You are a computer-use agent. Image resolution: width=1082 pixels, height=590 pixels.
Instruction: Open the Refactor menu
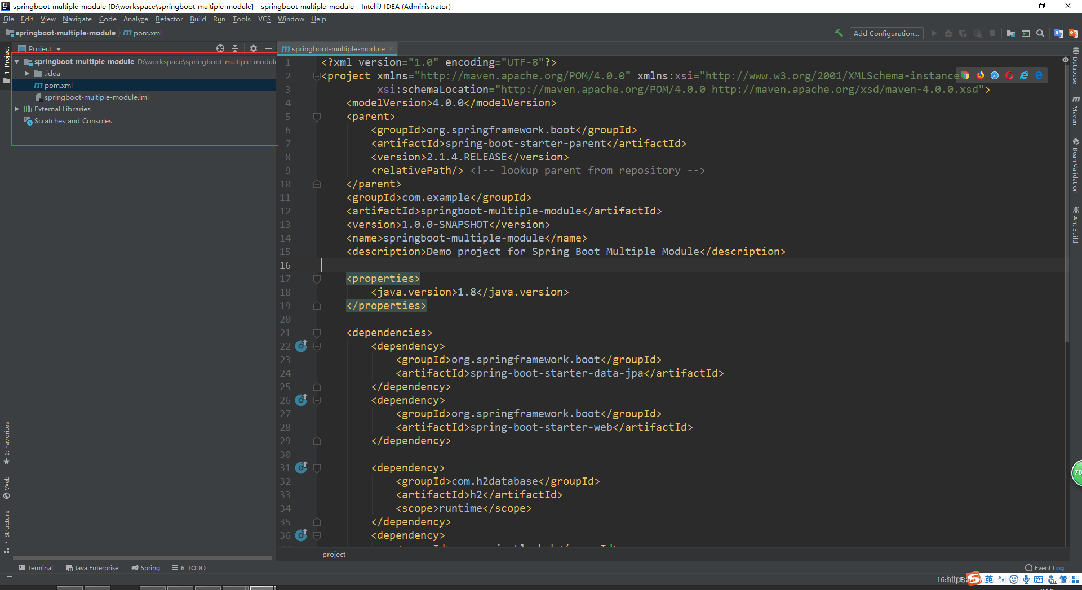click(169, 19)
